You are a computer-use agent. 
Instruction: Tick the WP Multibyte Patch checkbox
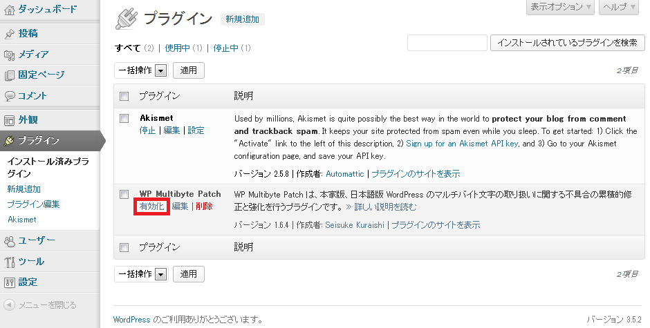click(x=124, y=194)
